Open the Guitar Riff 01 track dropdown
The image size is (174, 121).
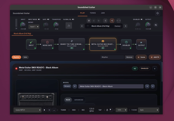(x=28, y=110)
